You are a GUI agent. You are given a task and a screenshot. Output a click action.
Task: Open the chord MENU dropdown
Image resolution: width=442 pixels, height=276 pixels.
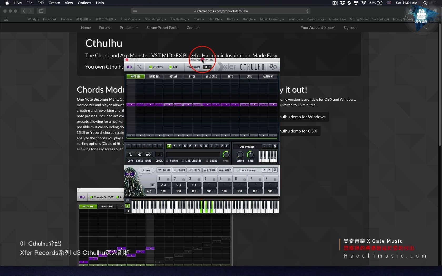tap(164, 170)
